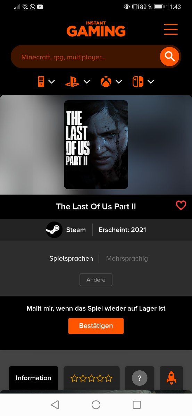Image resolution: width=192 pixels, height=416 pixels.
Task: Select the PlayStation platform icon
Action: coord(72,82)
